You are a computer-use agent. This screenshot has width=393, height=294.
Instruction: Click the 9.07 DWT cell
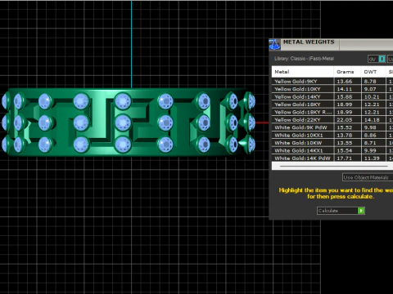click(x=373, y=89)
